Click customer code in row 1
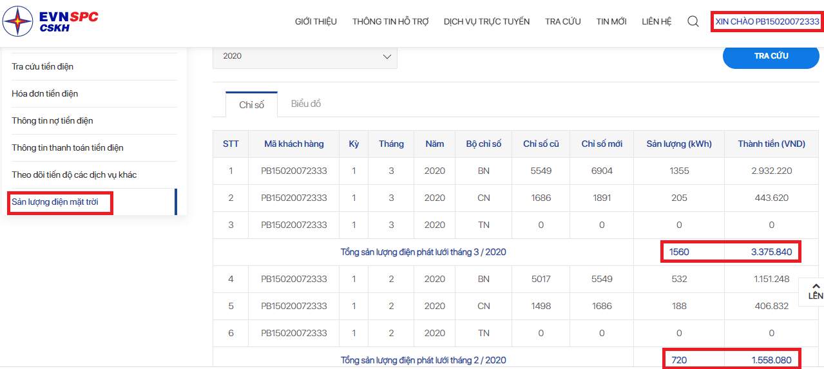824x369 pixels. [294, 171]
